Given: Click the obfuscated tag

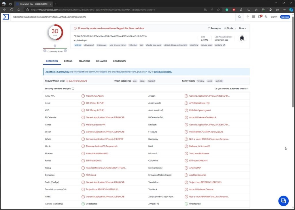Looking at the screenshot, I should point(89,45).
